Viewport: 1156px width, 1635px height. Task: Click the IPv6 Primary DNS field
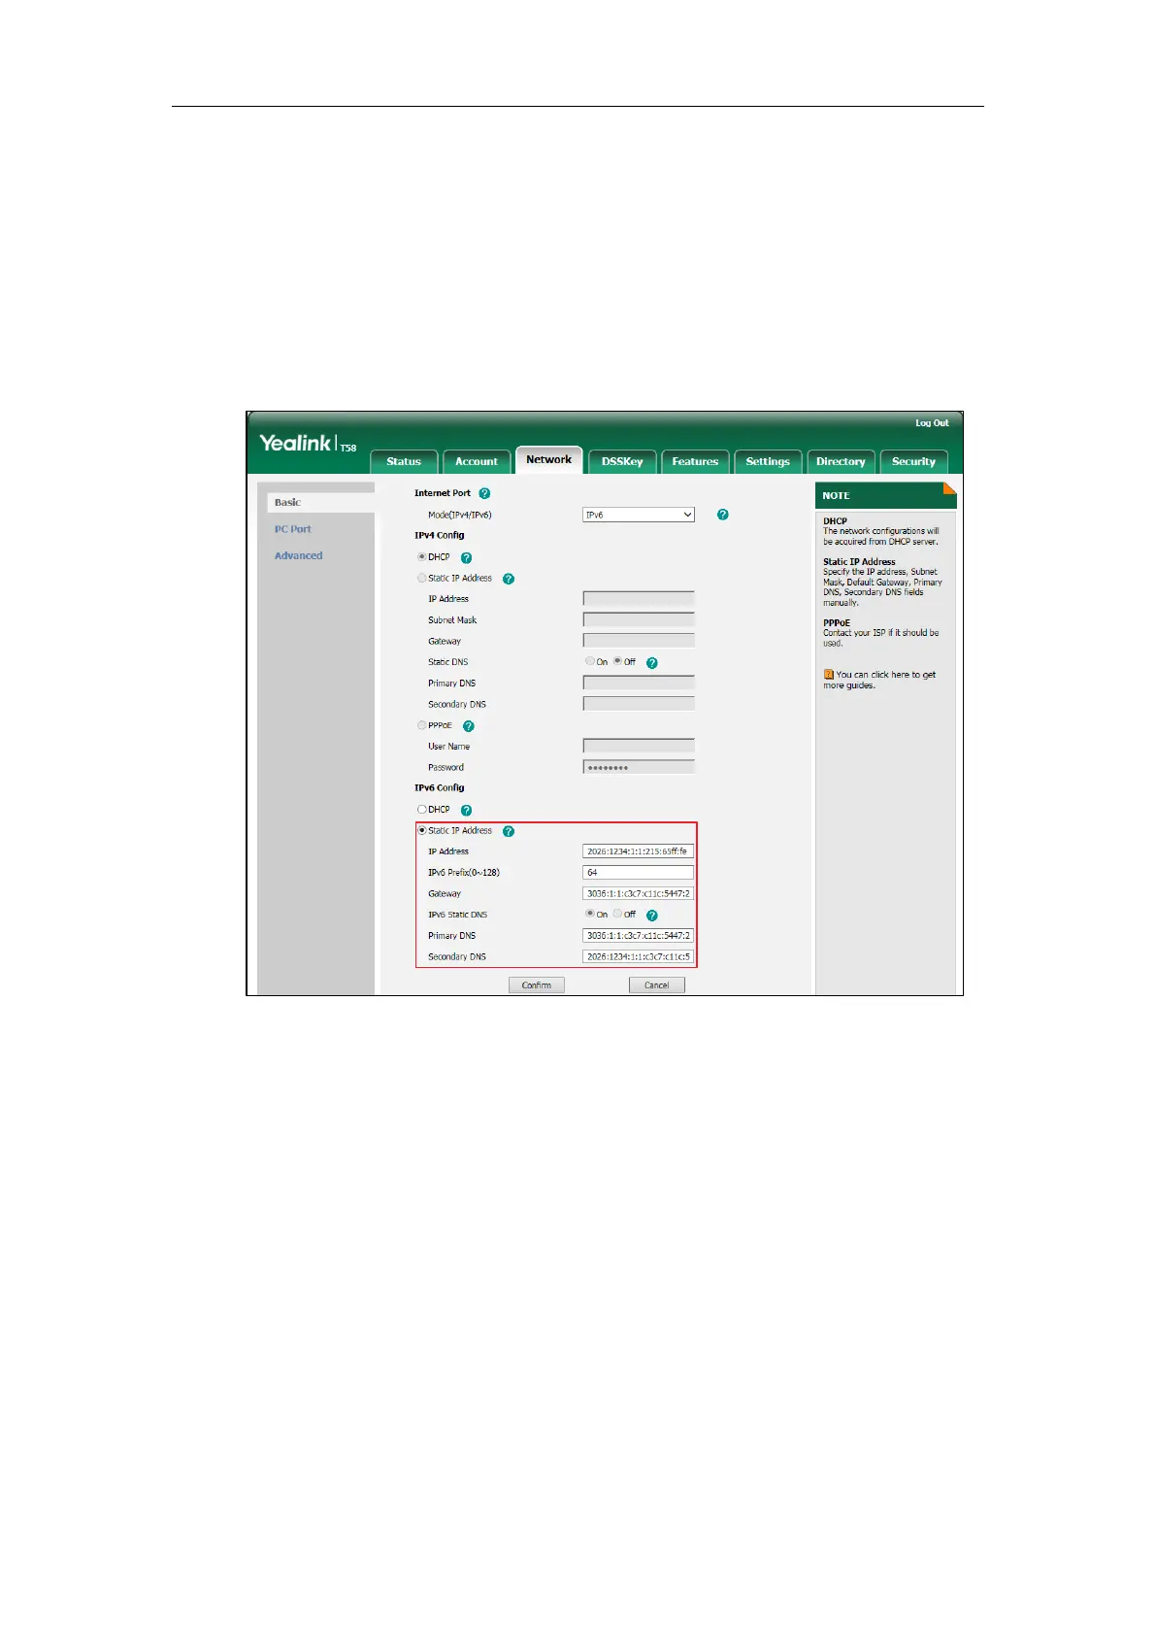tap(639, 935)
